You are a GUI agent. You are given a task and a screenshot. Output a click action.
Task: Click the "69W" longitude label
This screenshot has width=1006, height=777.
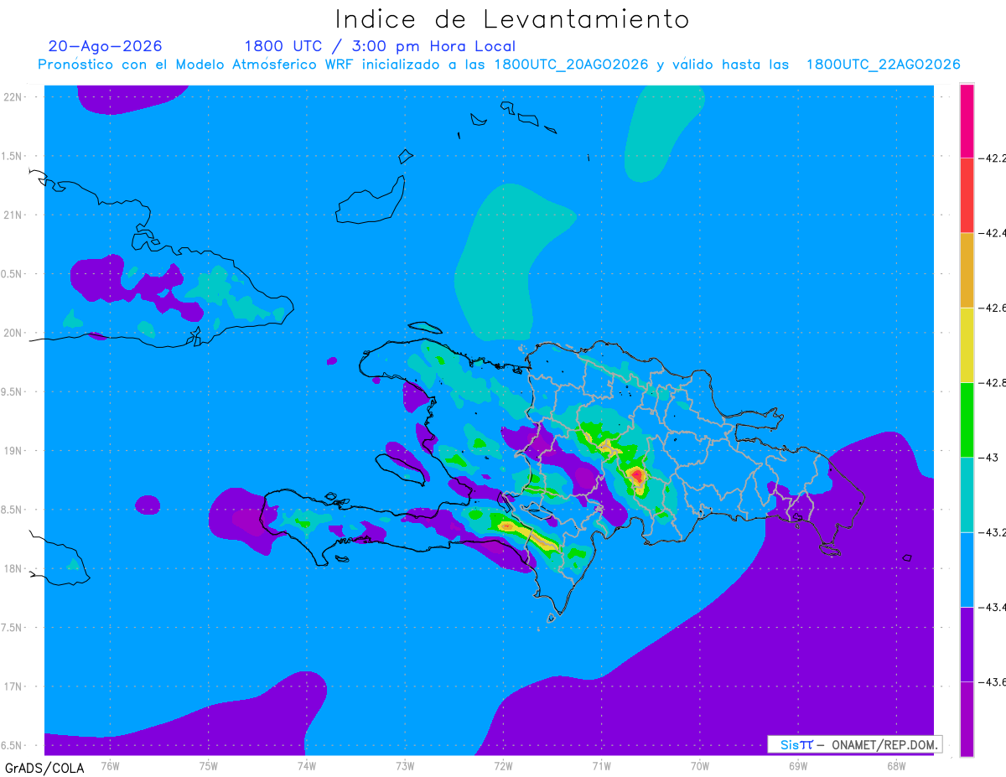coord(798,765)
